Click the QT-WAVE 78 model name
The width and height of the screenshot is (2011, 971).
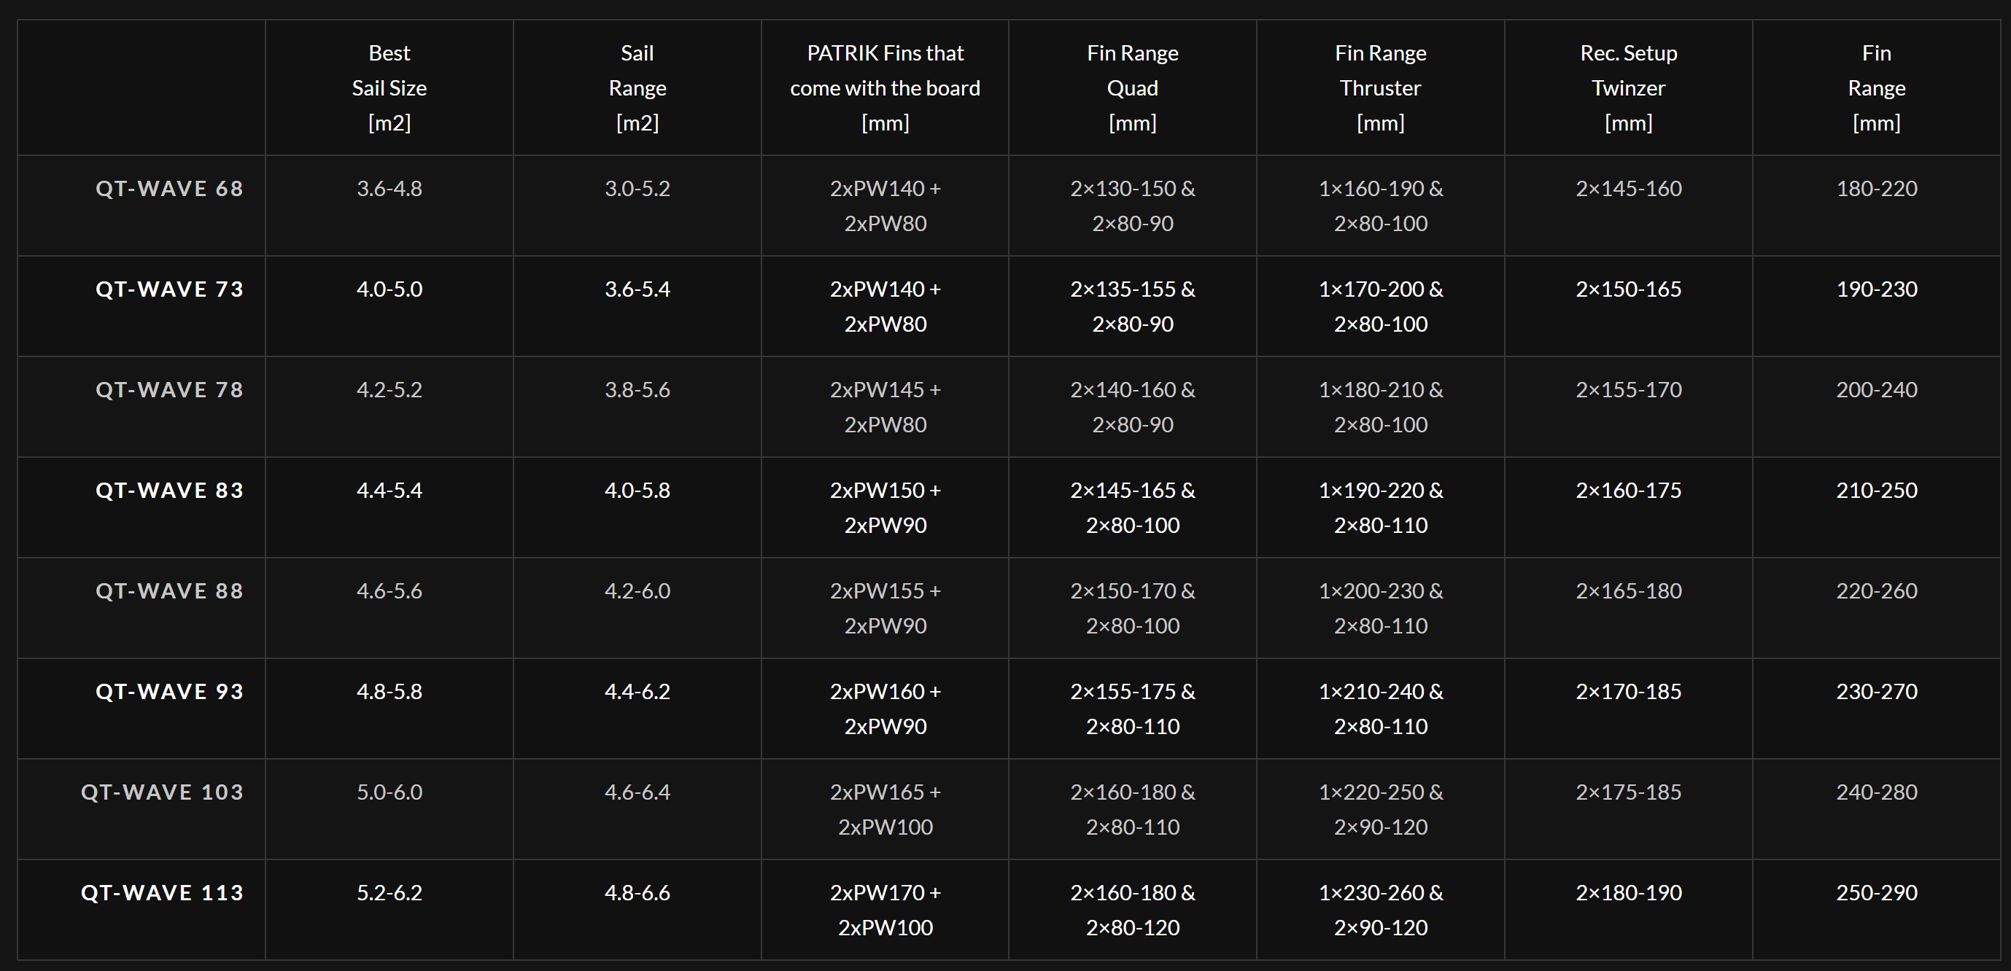coord(168,390)
